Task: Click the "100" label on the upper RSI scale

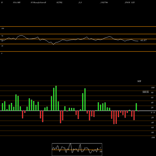Action: [x=2, y=28]
